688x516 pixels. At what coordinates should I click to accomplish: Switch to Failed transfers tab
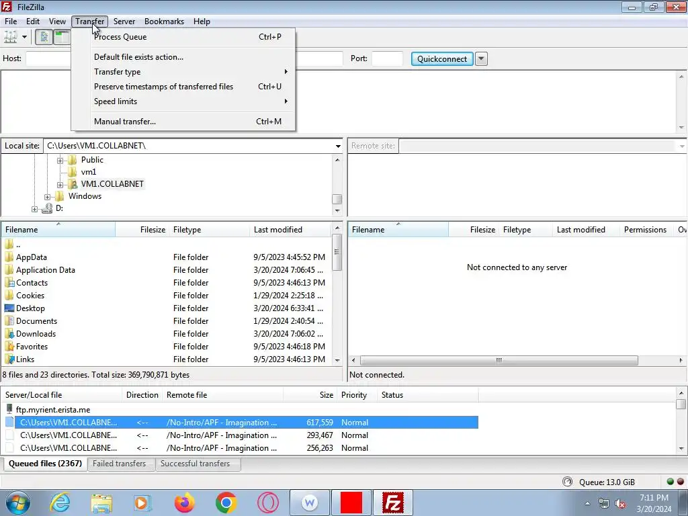tap(121, 464)
